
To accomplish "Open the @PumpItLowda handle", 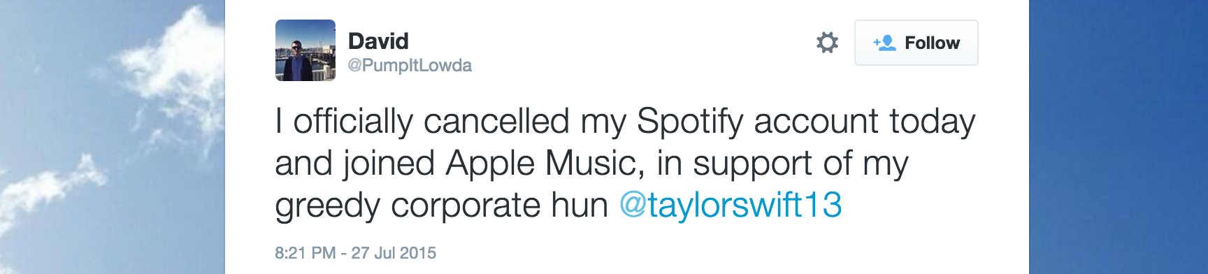I will pyautogui.click(x=410, y=66).
